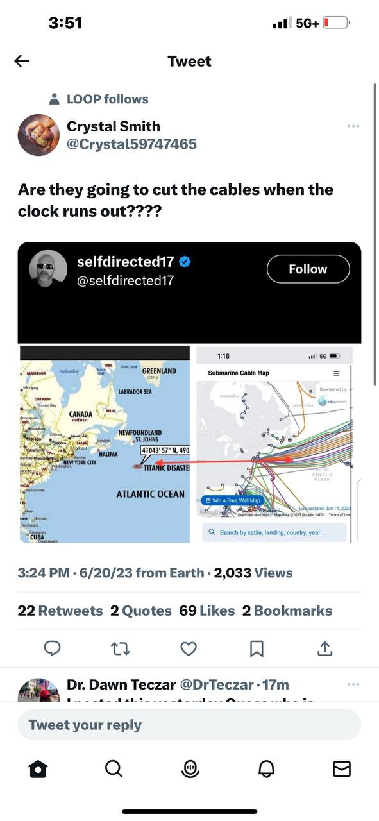Image resolution: width=379 pixels, height=821 pixels.
Task: Tap the share upload icon
Action: click(325, 649)
